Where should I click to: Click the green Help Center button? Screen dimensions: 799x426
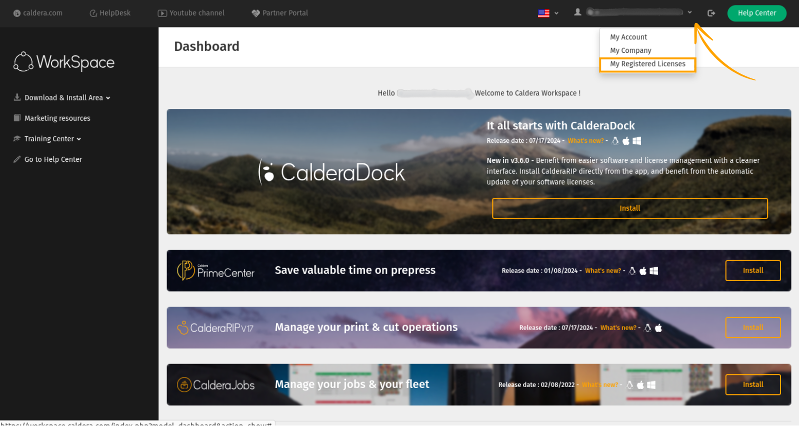(x=756, y=13)
